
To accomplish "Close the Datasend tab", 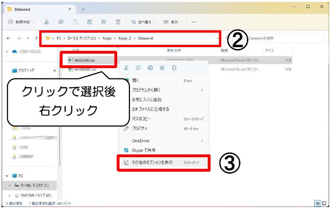I will point(70,9).
